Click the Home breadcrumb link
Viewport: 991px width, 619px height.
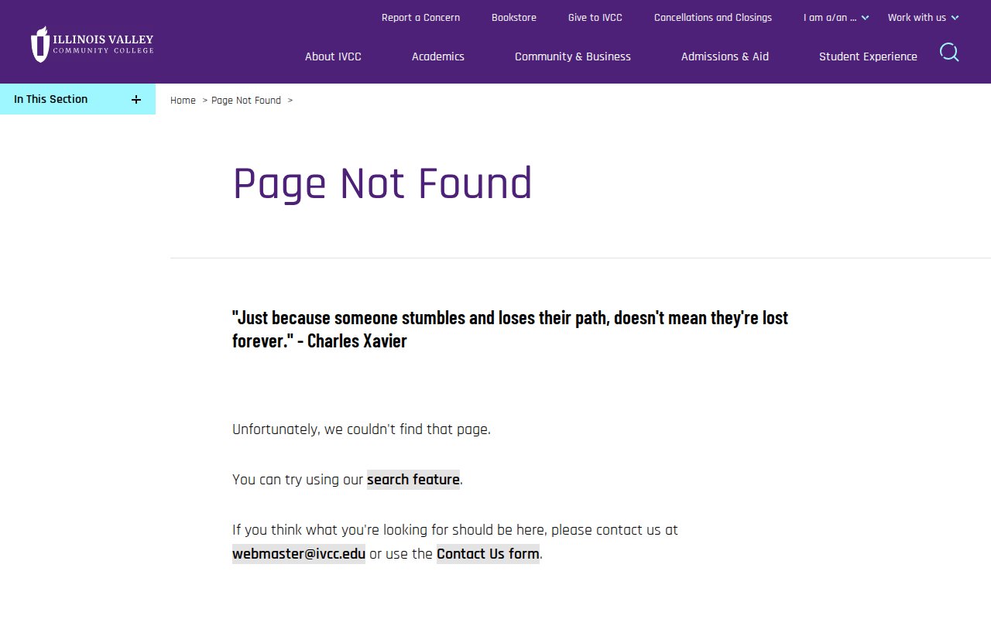pyautogui.click(x=183, y=101)
